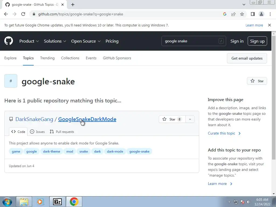The image size is (276, 207).
Task: Click the slash shortcut key icon in search
Action: pos(221,41)
